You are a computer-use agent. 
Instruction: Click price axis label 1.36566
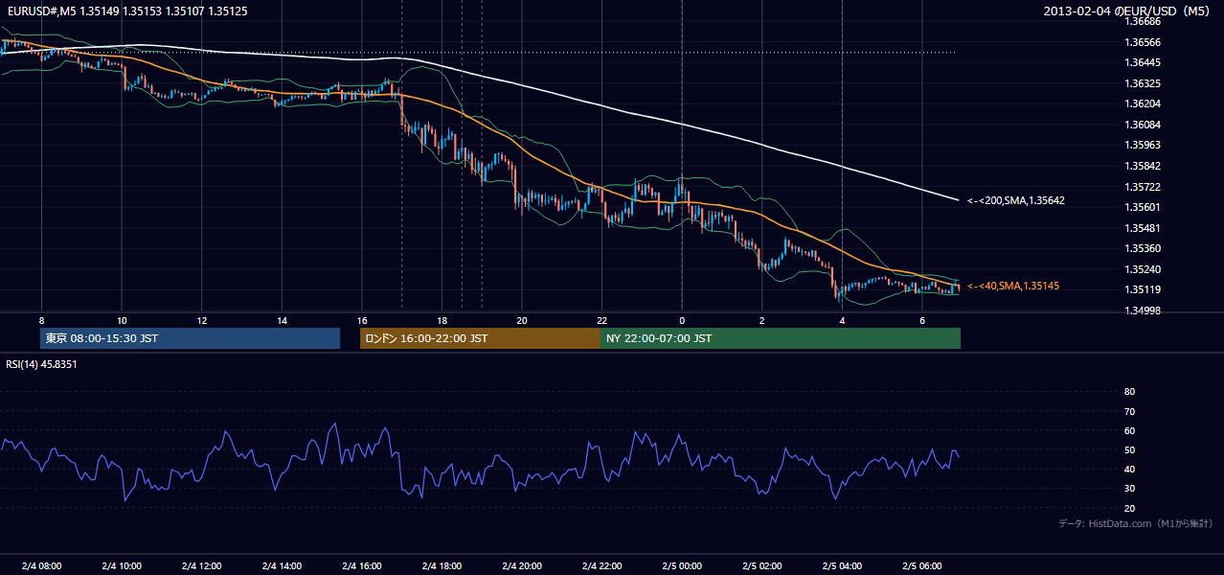(x=1144, y=41)
